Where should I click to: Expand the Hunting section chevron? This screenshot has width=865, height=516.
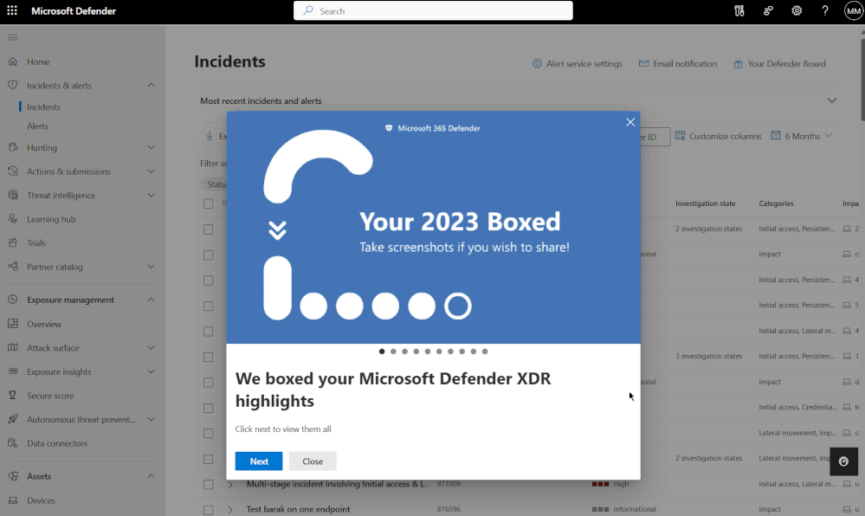pos(152,147)
